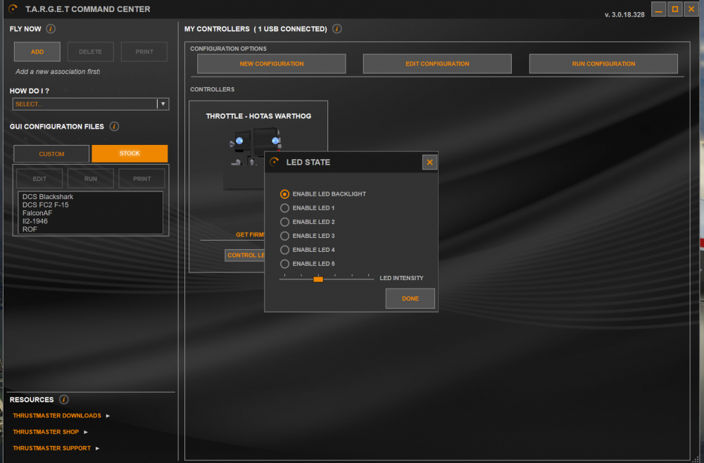Click the dropdown arrow next to SELECT
This screenshot has height=463, width=704.
coord(163,103)
